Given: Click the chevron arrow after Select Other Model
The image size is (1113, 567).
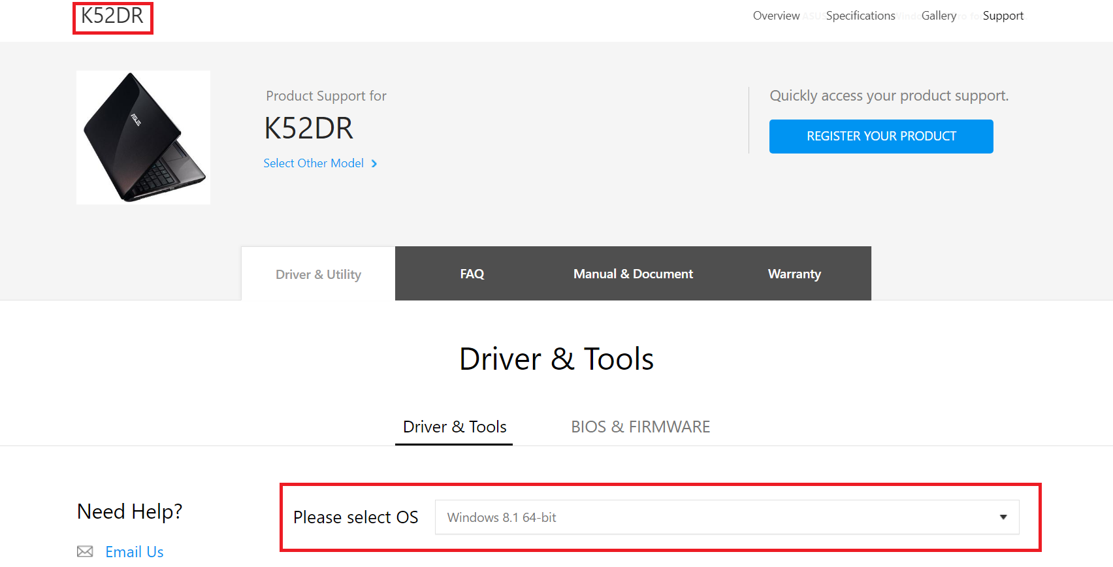Looking at the screenshot, I should click(374, 163).
